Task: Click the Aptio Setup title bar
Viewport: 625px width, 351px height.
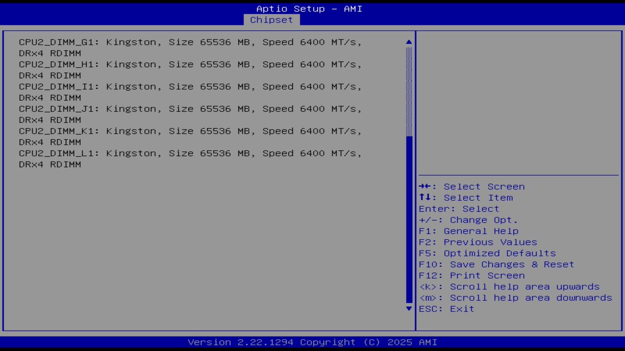Action: coord(309,8)
